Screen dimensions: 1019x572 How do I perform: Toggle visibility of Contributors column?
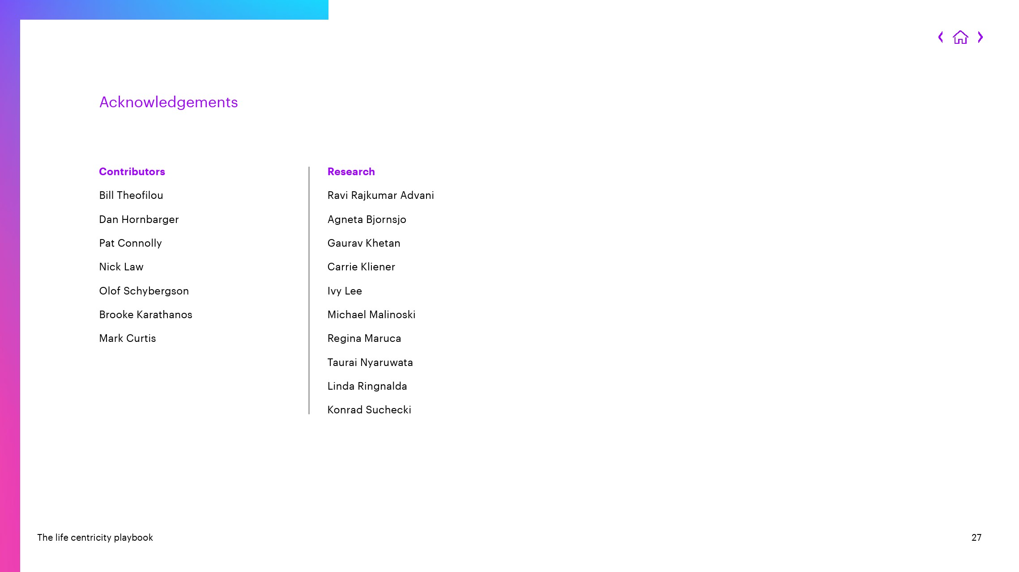point(132,171)
